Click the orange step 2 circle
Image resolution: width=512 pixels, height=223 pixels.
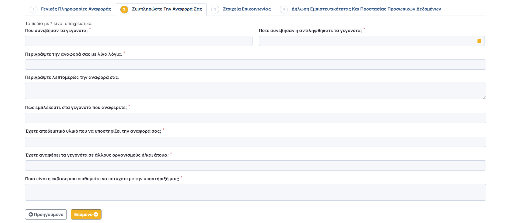124,9
